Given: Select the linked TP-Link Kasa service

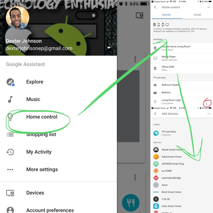Looking at the screenshot, I should pyautogui.click(x=169, y=133).
